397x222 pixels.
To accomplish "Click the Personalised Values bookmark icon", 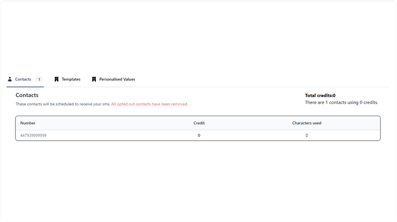I will tap(94, 79).
